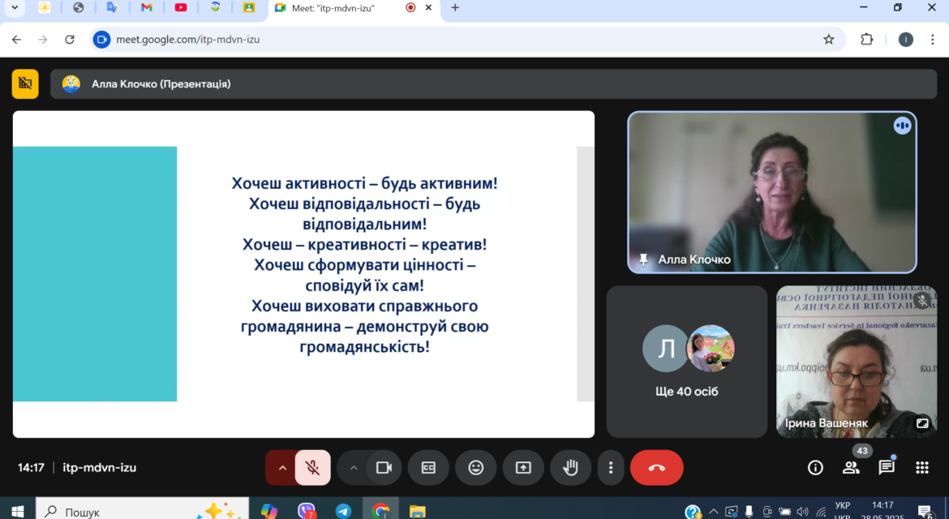Expand audio settings arrow beside microphone
The height and width of the screenshot is (519, 949).
282,468
